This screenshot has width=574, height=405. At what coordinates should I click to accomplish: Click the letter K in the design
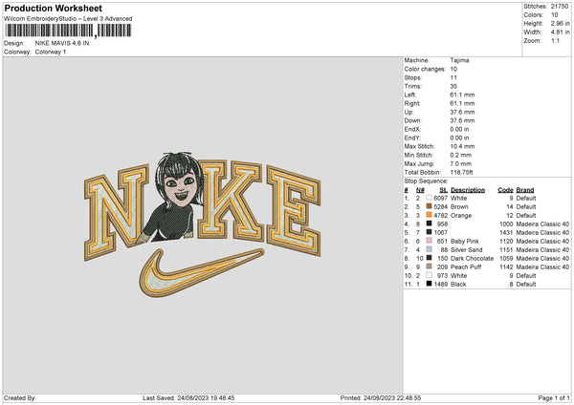pyautogui.click(x=231, y=201)
